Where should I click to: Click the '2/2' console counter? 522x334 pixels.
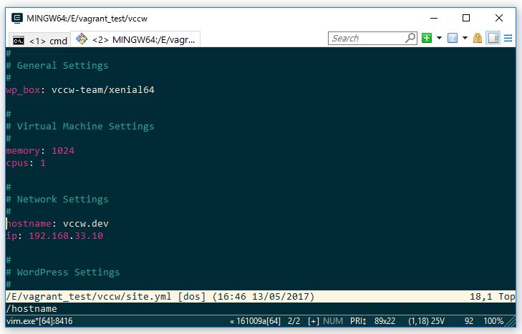[294, 321]
